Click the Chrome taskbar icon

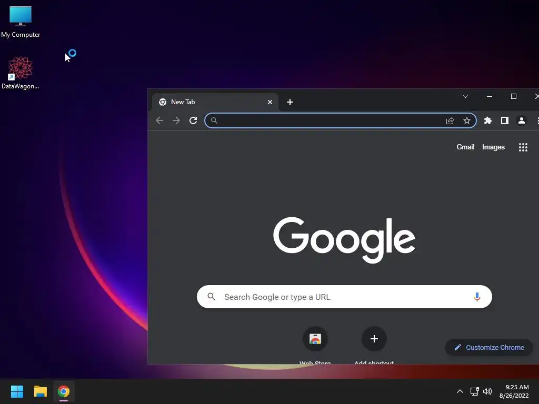pyautogui.click(x=64, y=391)
